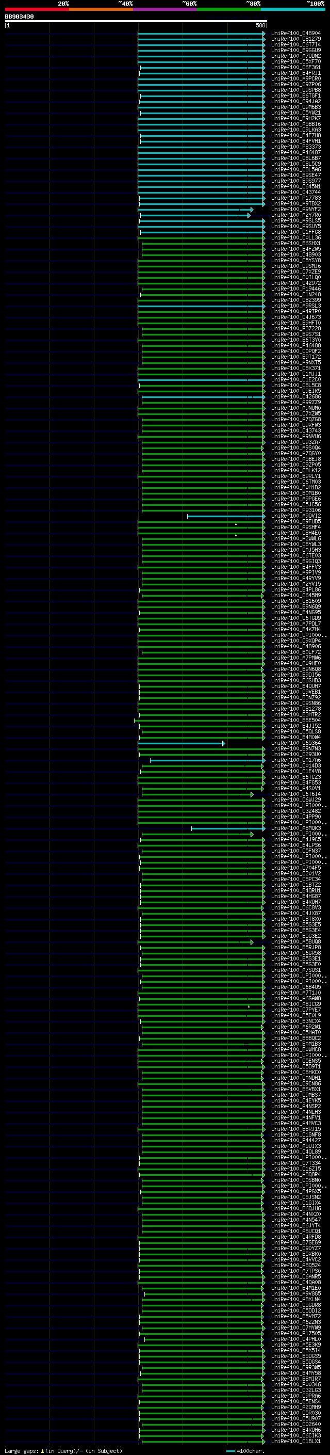Select the UniRef100_Q94JA2 hit label
330x1455 pixels.
[x=296, y=102]
